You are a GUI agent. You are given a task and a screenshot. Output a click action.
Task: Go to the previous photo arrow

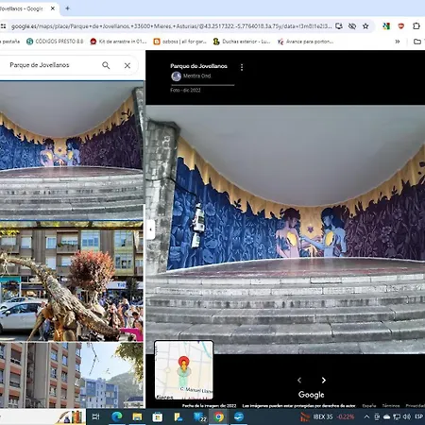pyautogui.click(x=299, y=381)
